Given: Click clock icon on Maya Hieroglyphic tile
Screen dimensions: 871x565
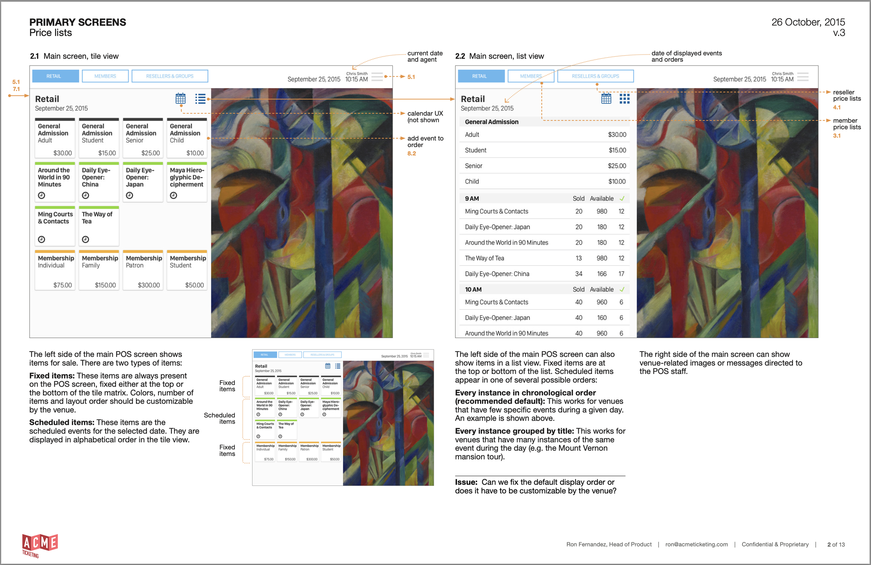Looking at the screenshot, I should [174, 196].
